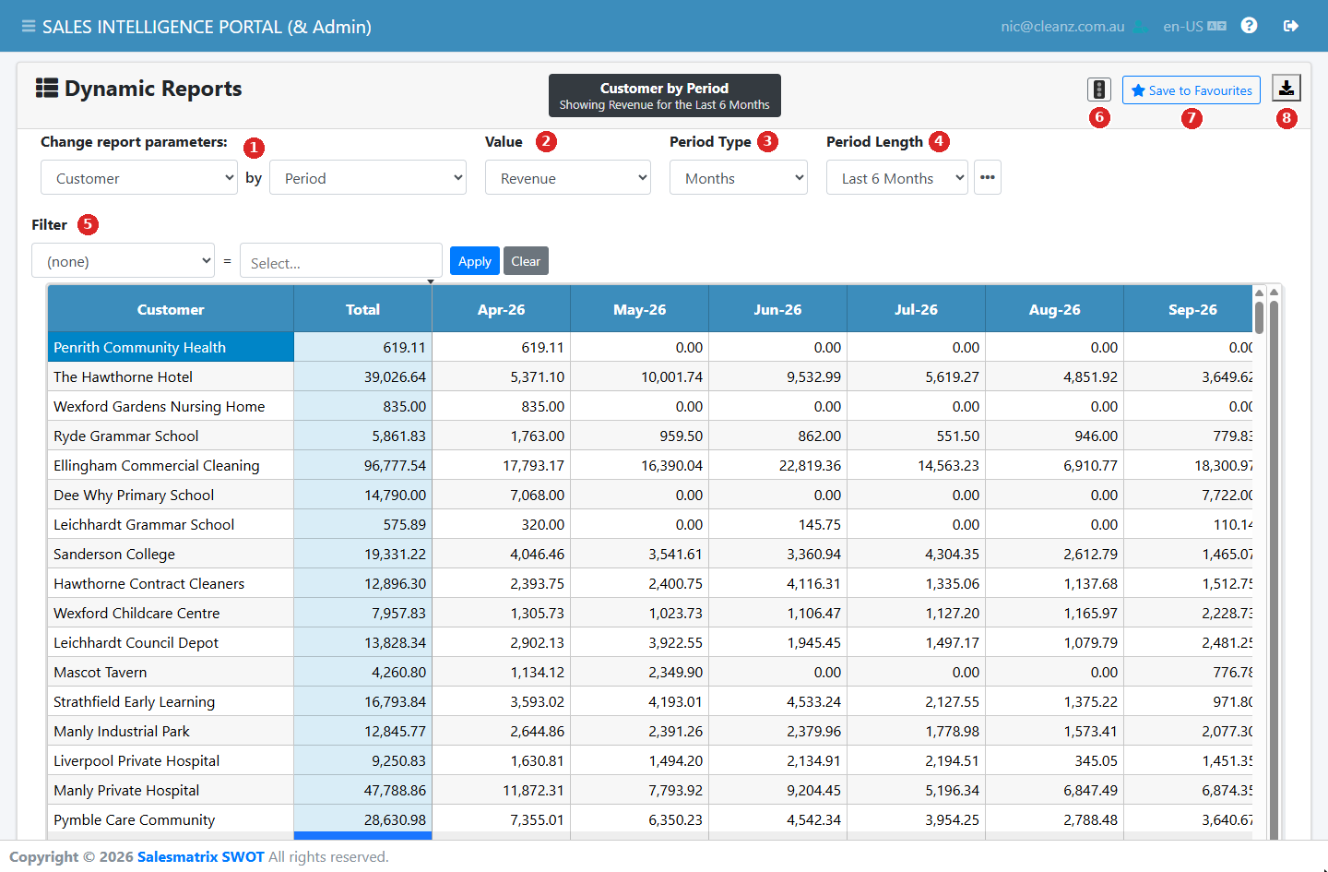Click the Jun-26 column header
The width and height of the screenshot is (1328, 872).
coord(777,309)
